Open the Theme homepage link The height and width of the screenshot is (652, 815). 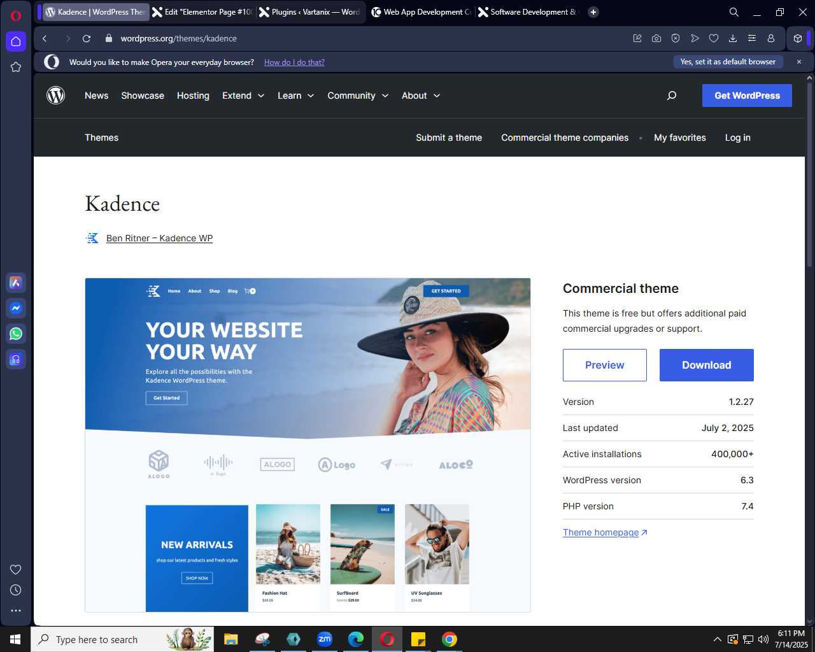(605, 532)
